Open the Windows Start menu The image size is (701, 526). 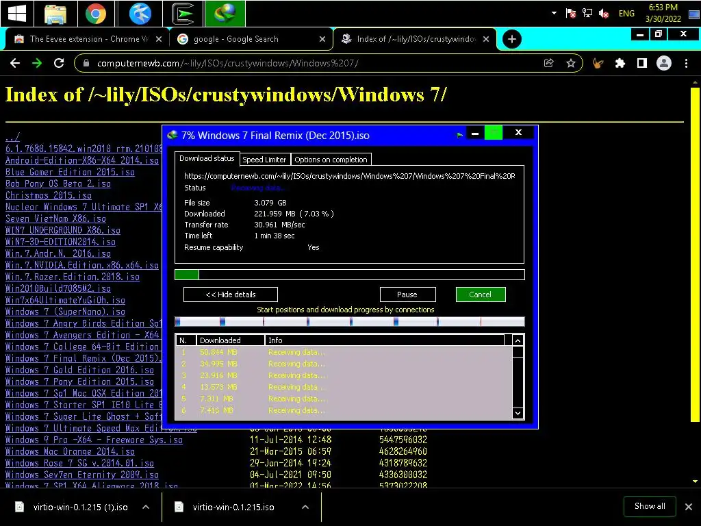click(16, 14)
